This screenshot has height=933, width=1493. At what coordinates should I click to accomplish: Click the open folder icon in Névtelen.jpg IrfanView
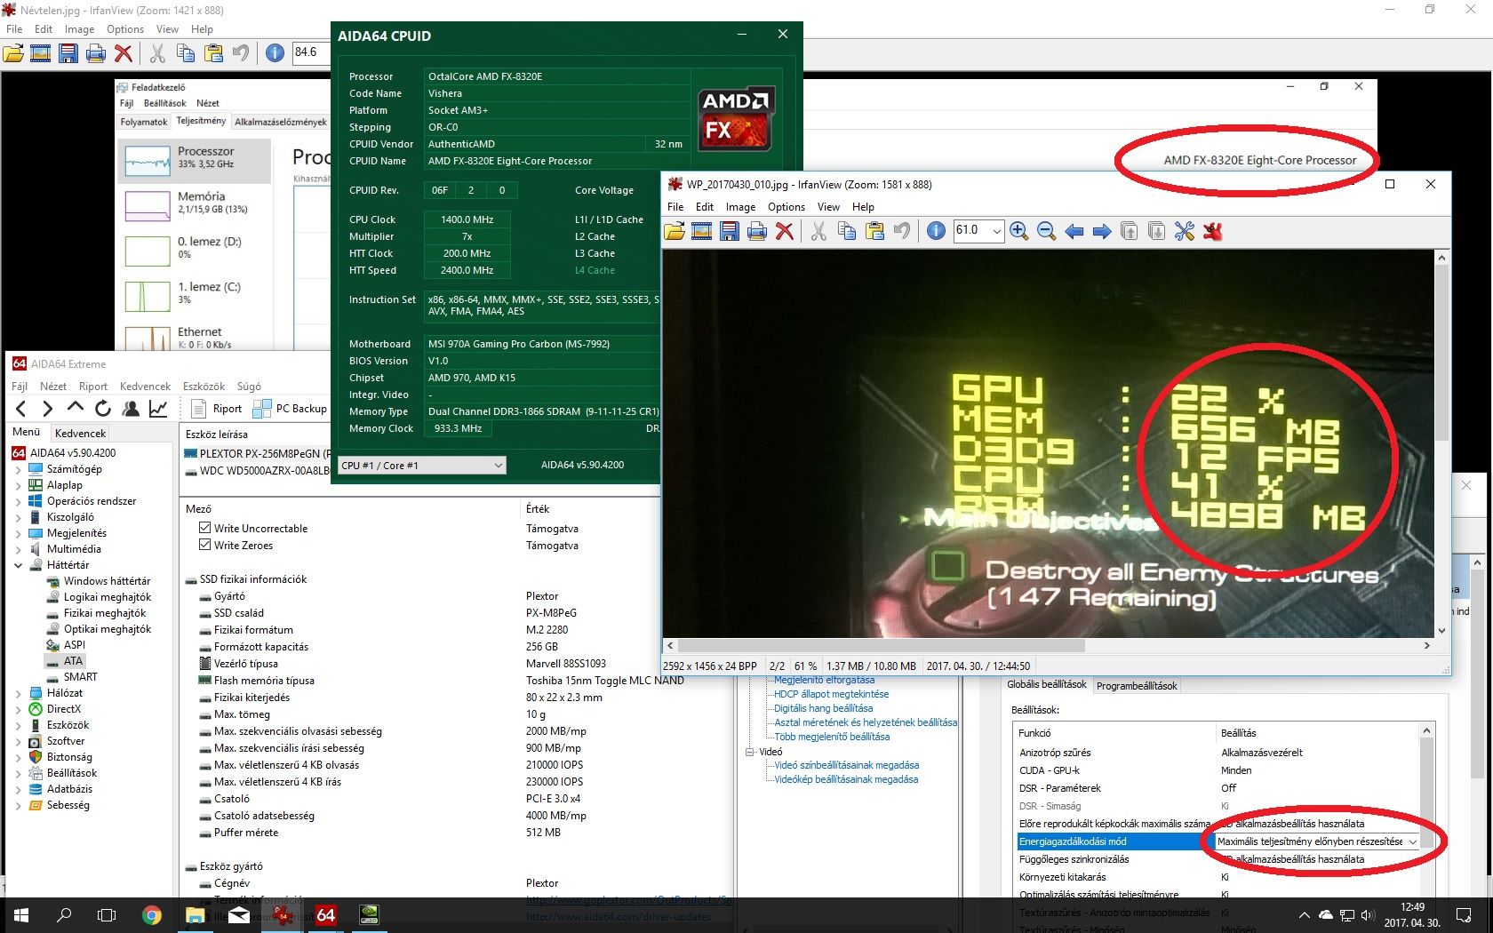pyautogui.click(x=13, y=53)
